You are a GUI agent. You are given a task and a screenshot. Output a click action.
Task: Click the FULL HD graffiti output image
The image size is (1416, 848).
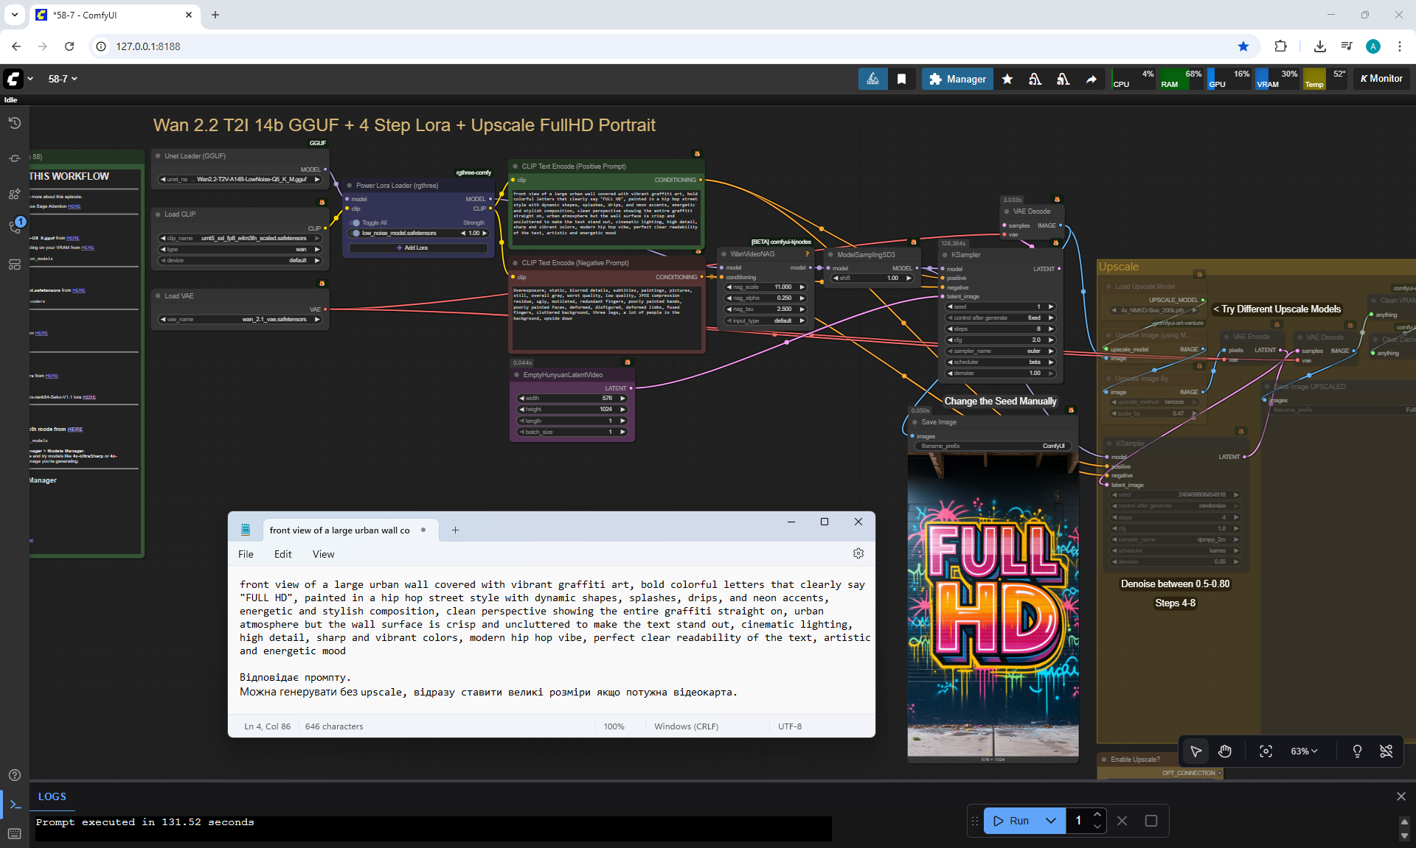[x=993, y=604]
